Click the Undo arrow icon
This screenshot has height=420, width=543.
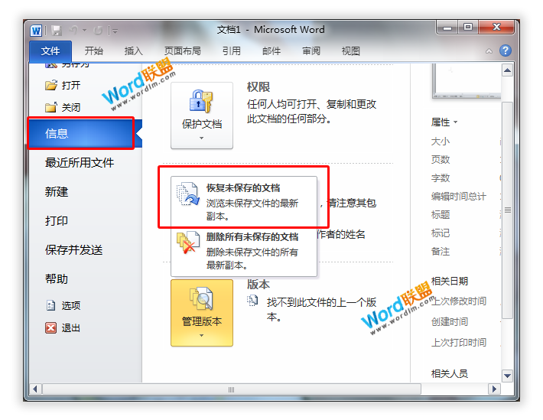73,30
